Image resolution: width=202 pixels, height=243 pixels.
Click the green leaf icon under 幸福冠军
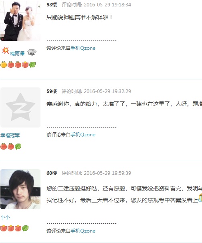coord(18,146)
